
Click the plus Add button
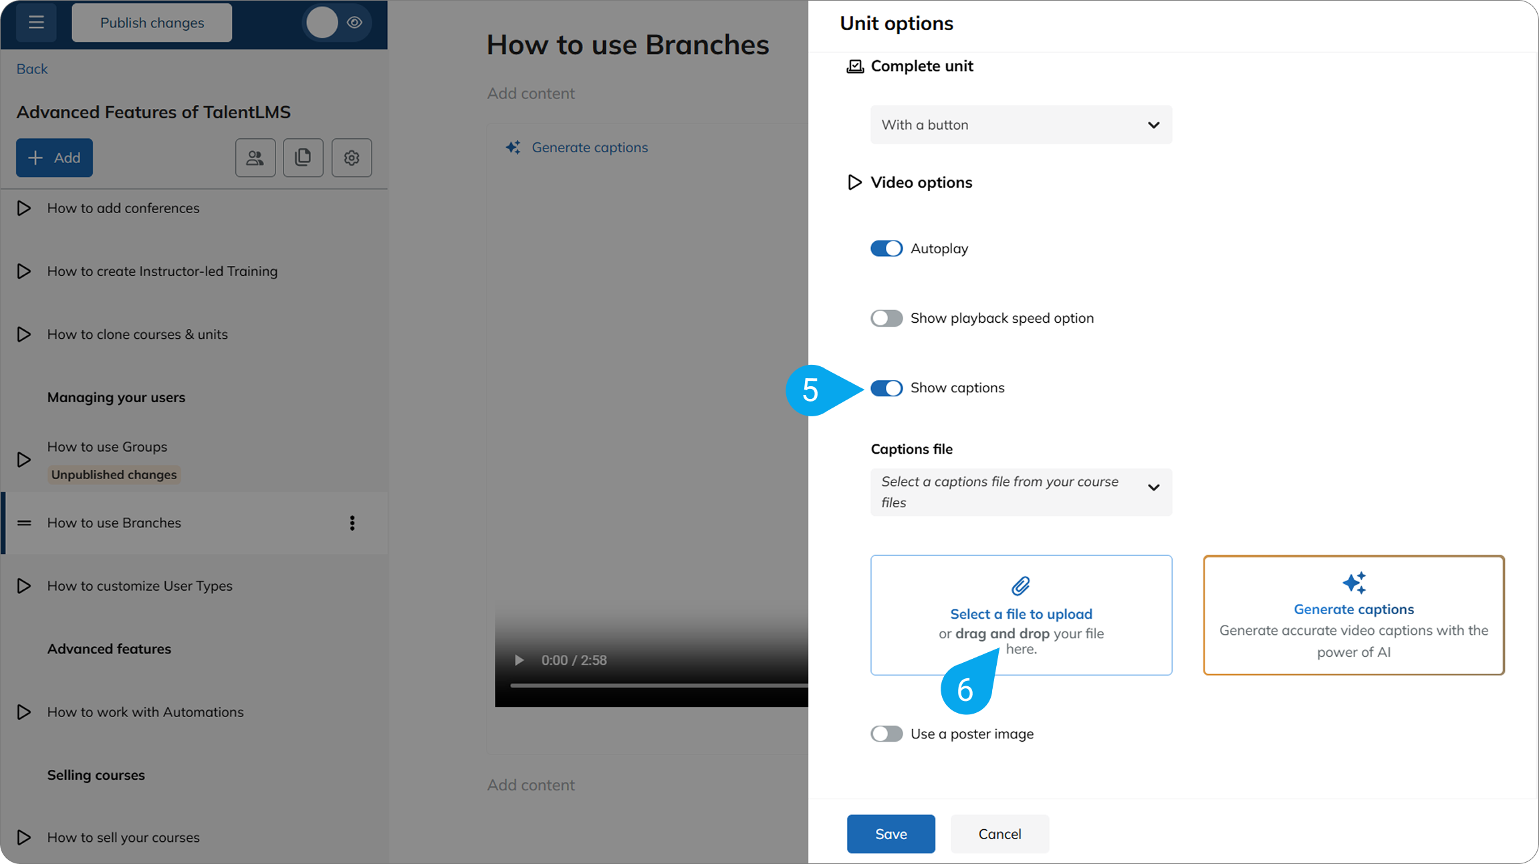coord(54,158)
